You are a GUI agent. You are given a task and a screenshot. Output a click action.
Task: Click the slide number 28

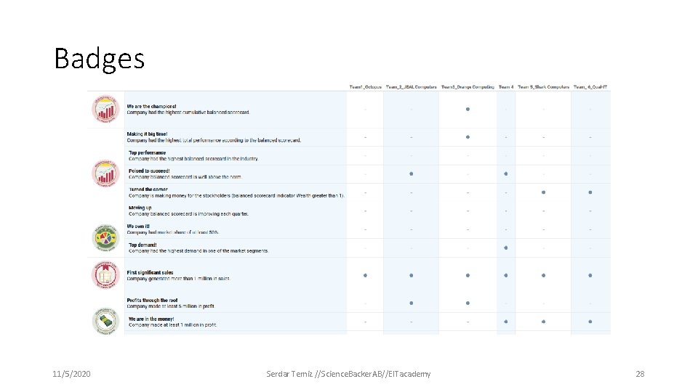[x=640, y=374]
